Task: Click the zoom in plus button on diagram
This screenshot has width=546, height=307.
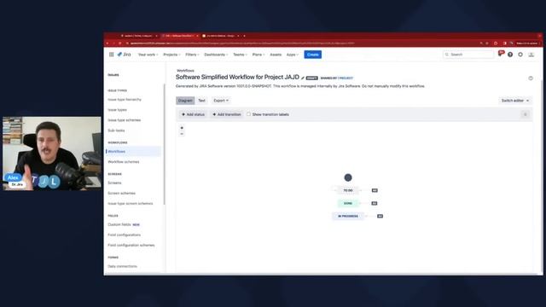Action: tap(182, 128)
